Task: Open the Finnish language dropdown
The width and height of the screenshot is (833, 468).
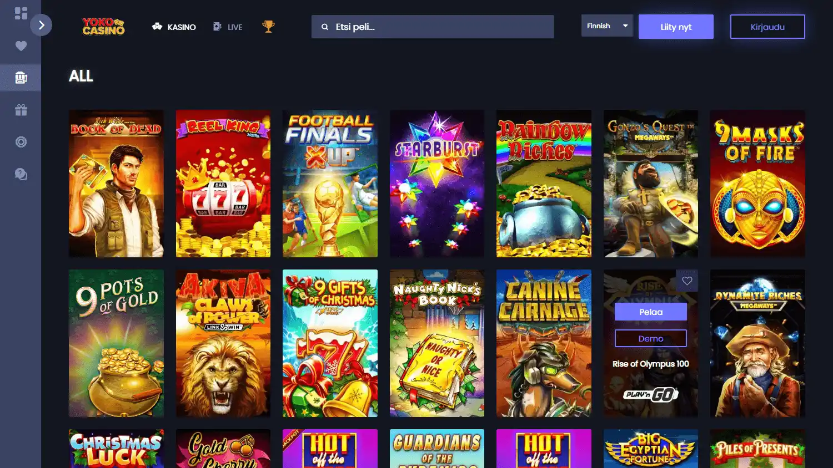Action: tap(607, 26)
